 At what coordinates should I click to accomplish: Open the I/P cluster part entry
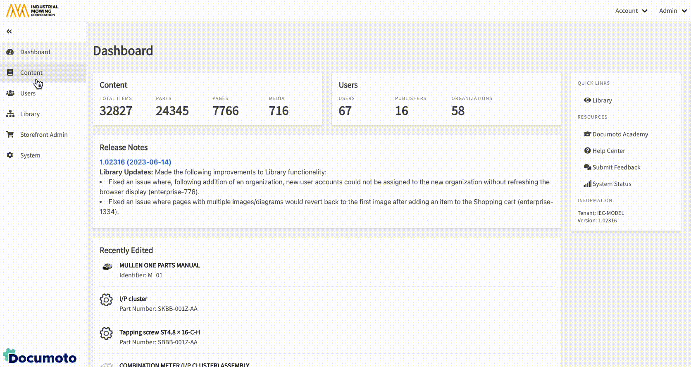point(133,299)
